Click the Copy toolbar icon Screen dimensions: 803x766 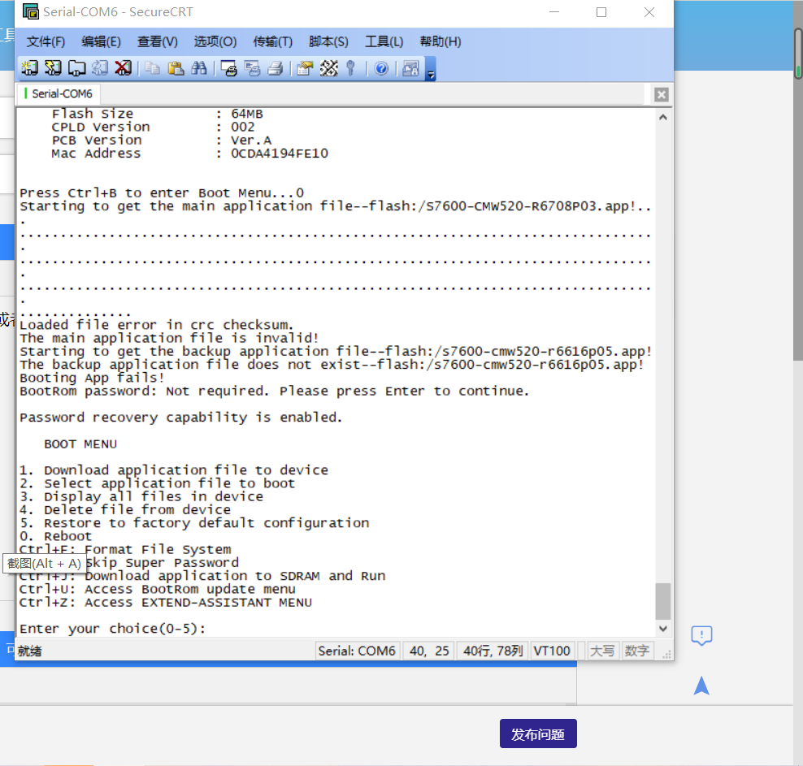[x=152, y=68]
